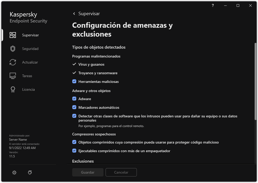
Task: Open help with the question mark icon
Action: click(212, 5)
